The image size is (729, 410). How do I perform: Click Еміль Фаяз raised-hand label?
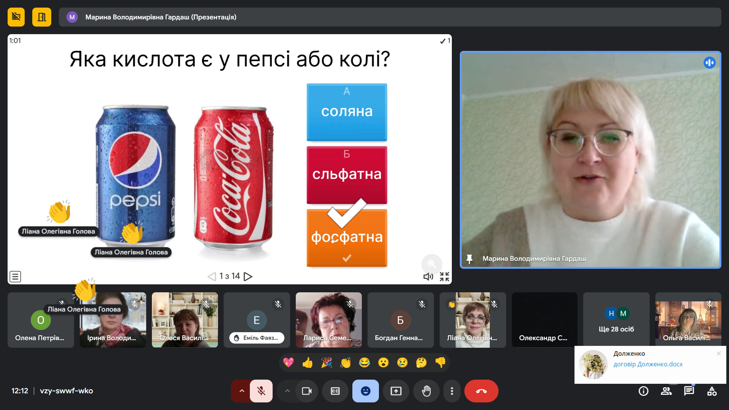257,338
